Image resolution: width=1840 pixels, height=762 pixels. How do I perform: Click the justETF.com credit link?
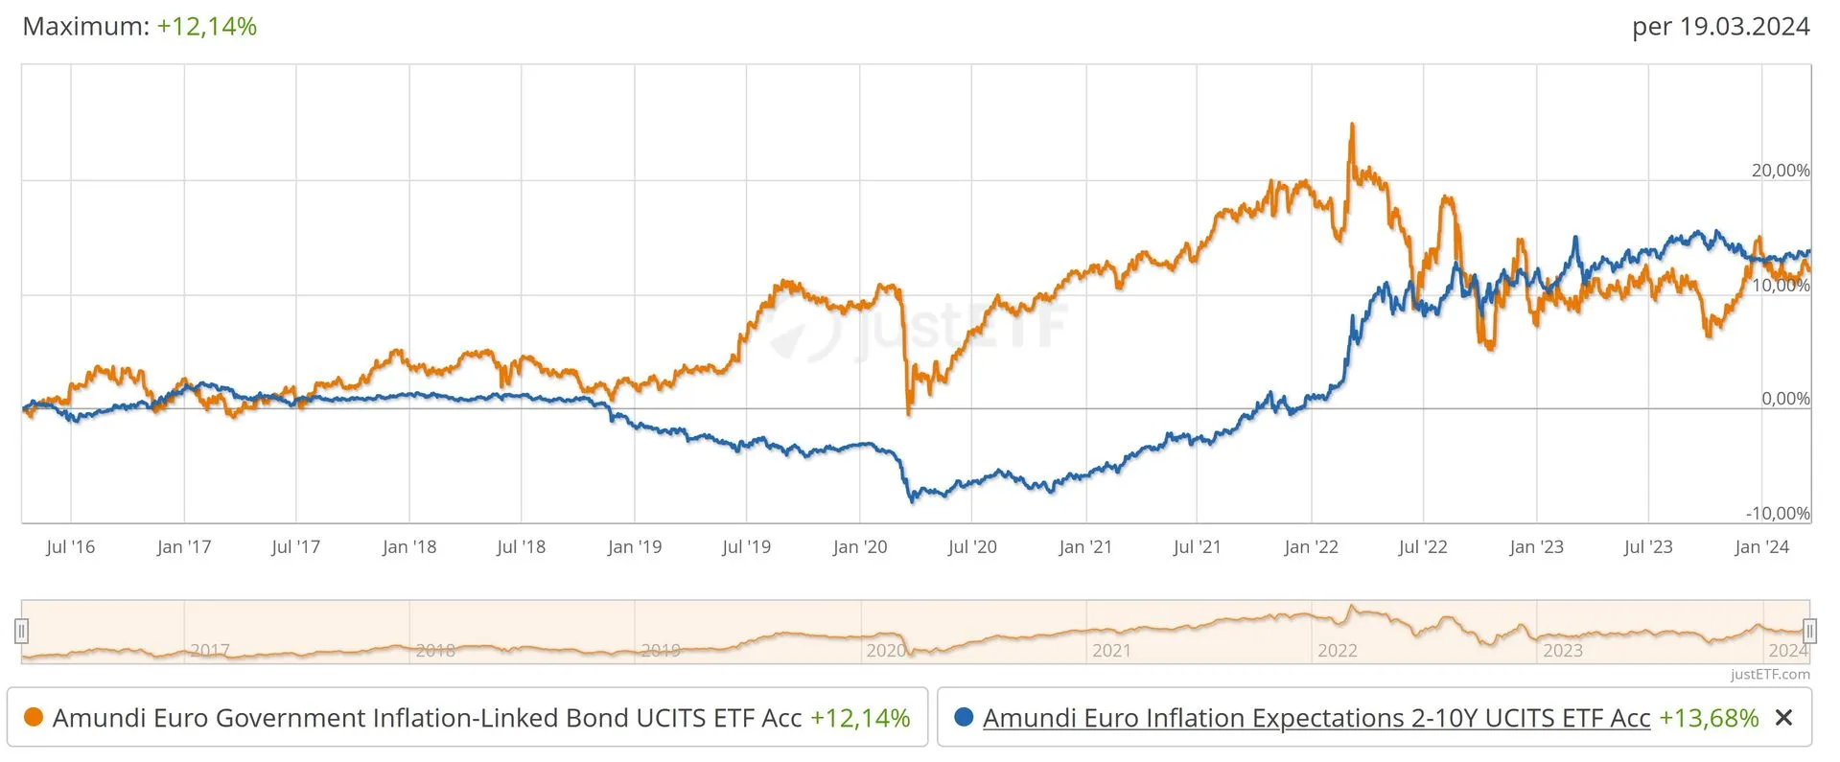1770,675
